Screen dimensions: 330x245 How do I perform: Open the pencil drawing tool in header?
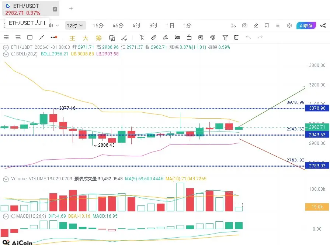tap(256, 25)
